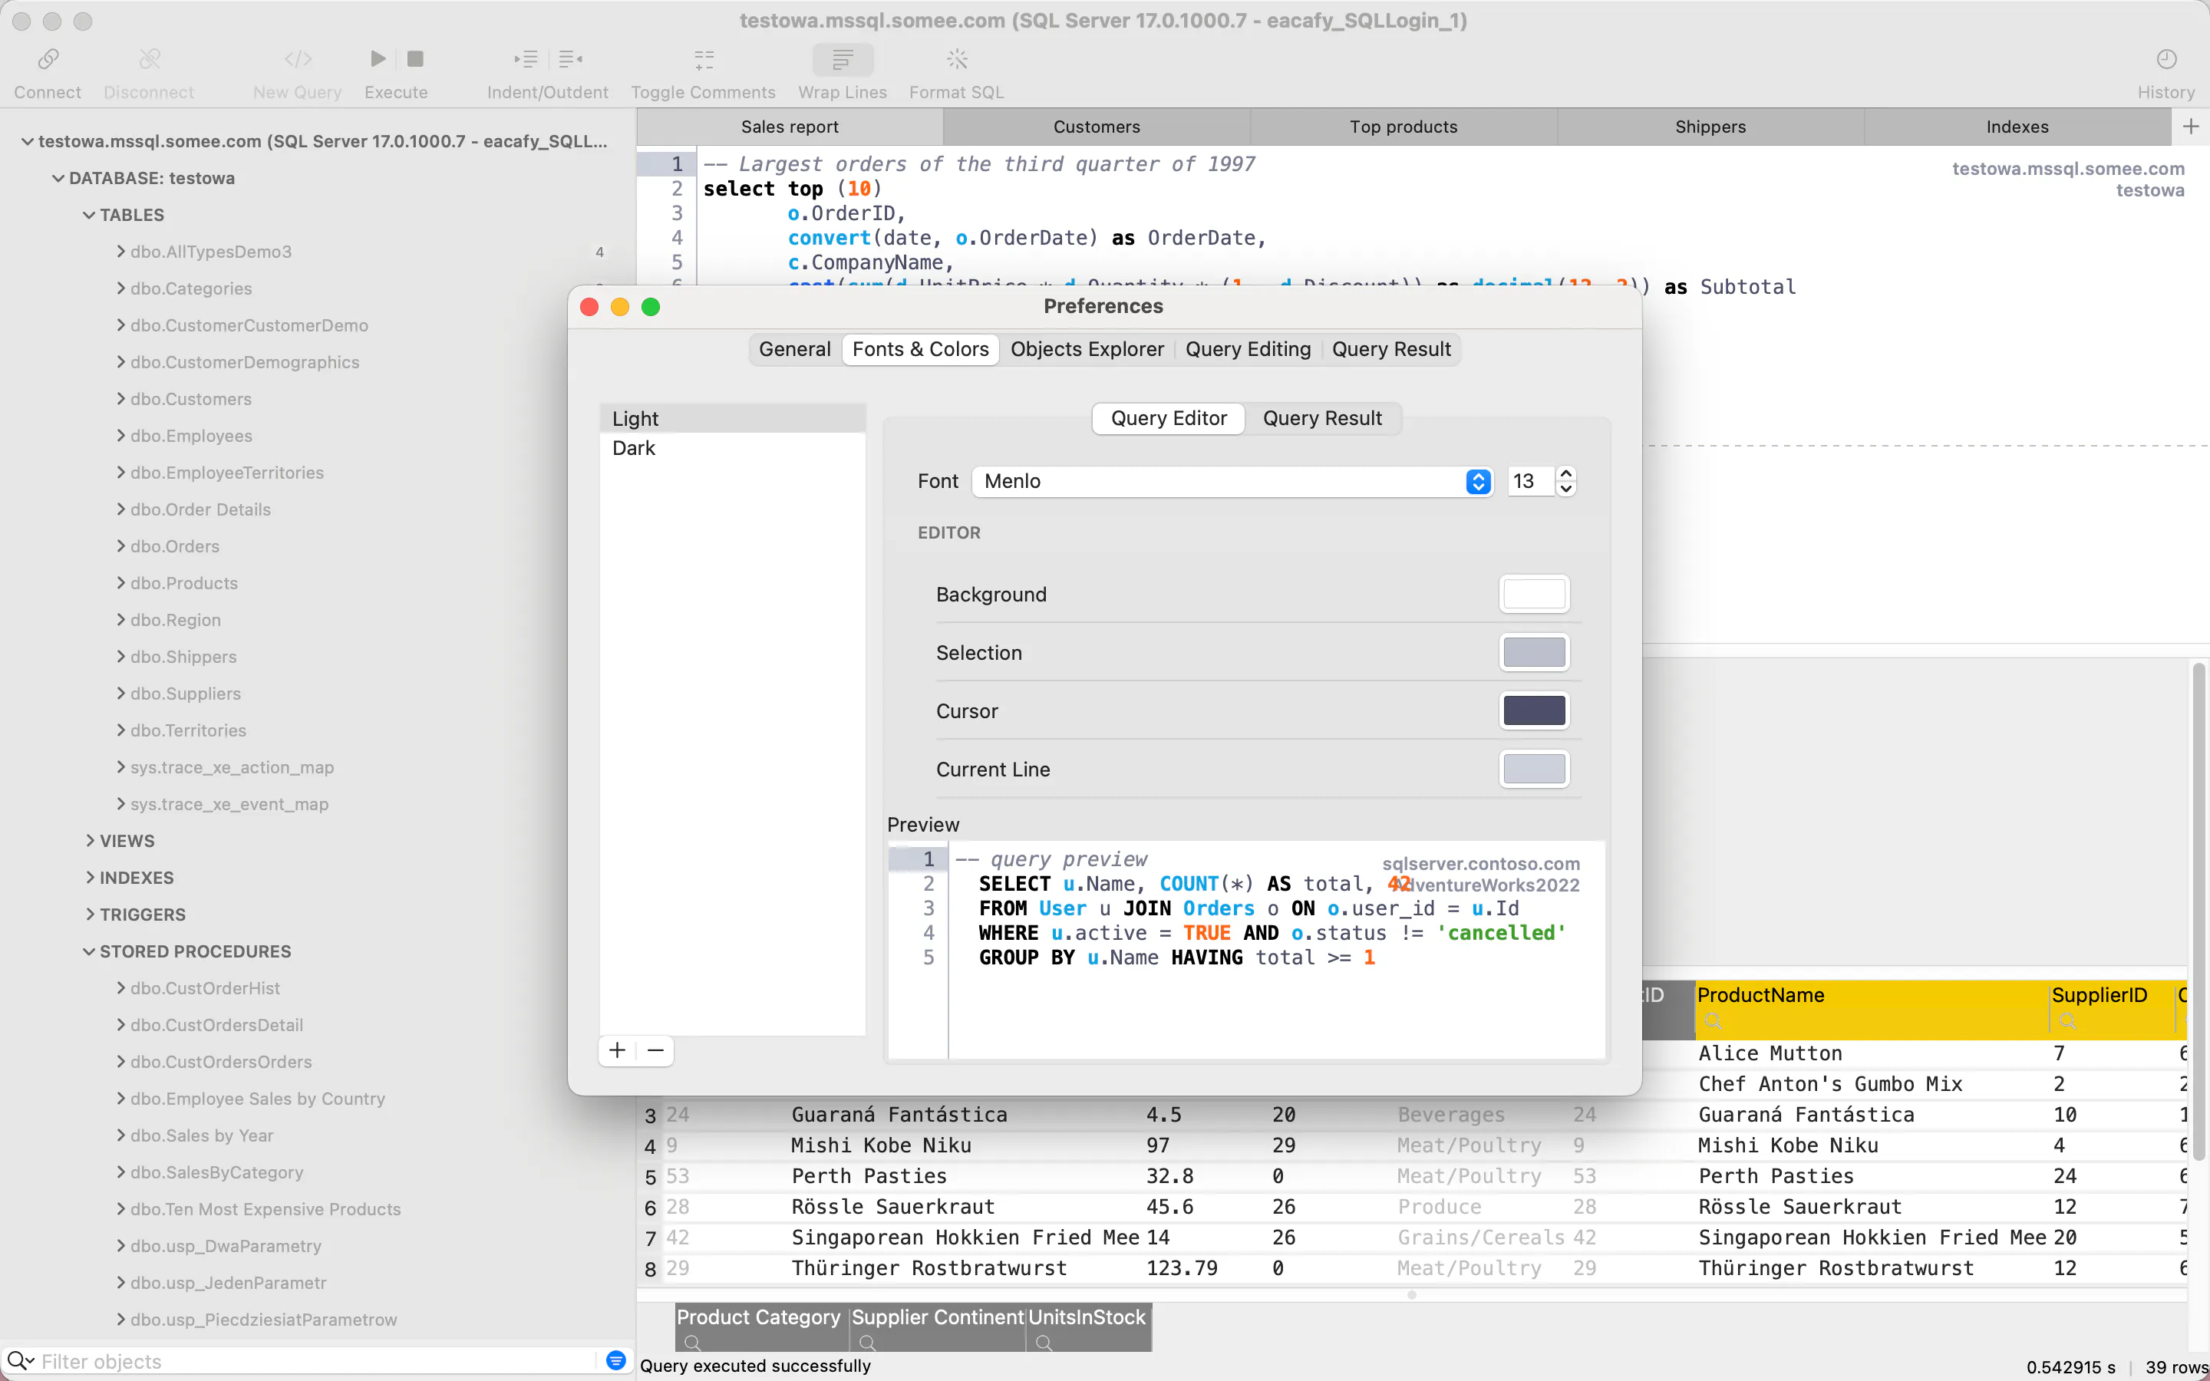Open General preferences tab

pos(794,349)
